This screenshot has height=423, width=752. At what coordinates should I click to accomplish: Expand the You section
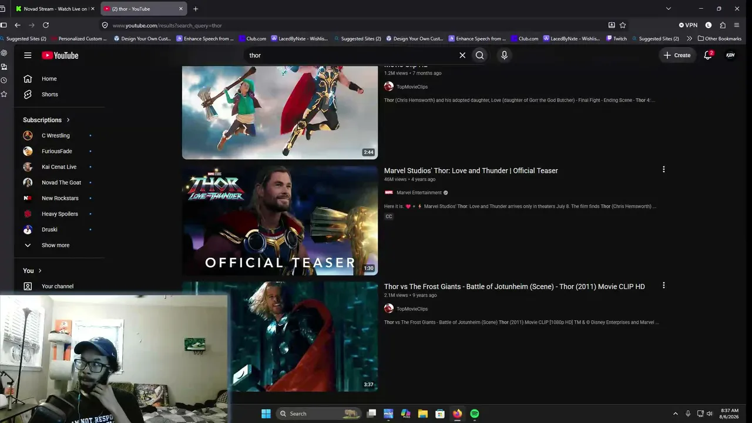pyautogui.click(x=32, y=271)
